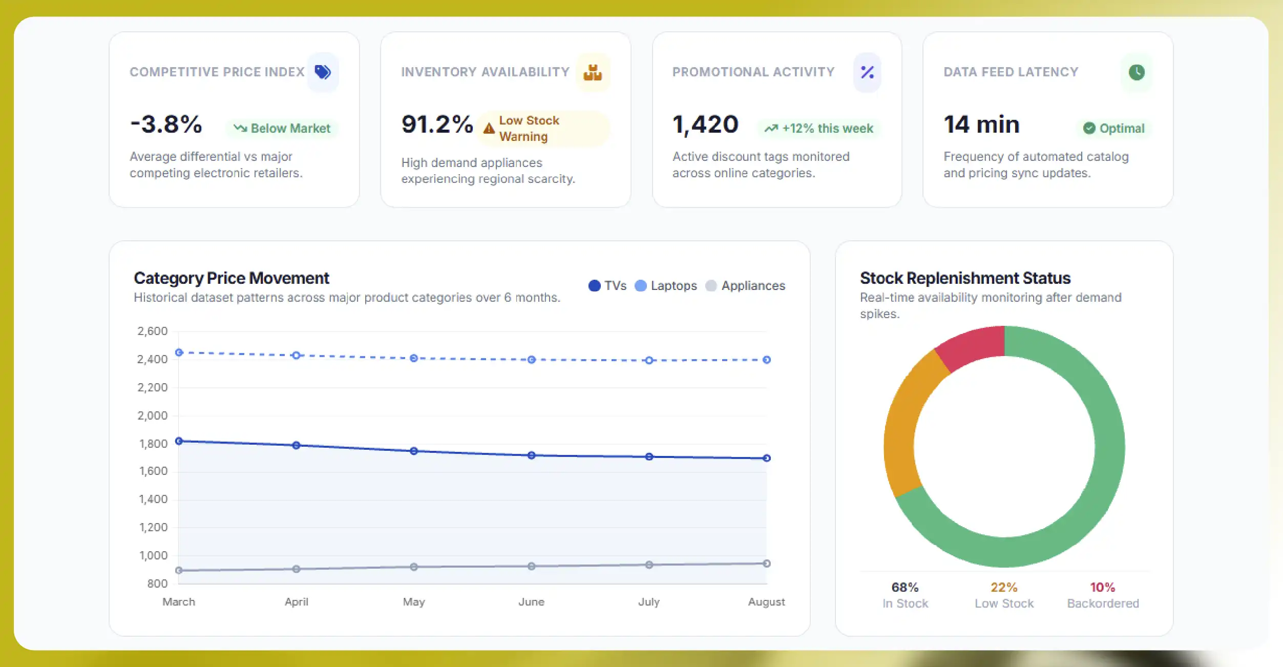Click the 1,420 promotional activity value
The image size is (1283, 667).
click(705, 124)
